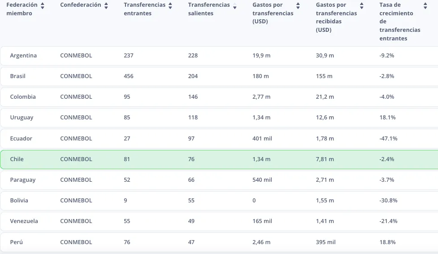Sort by Confederación using its arrow icon
438x254 pixels.
[106, 5]
